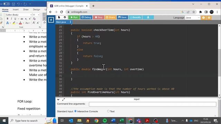Increase the font size in Word

click(34, 23)
